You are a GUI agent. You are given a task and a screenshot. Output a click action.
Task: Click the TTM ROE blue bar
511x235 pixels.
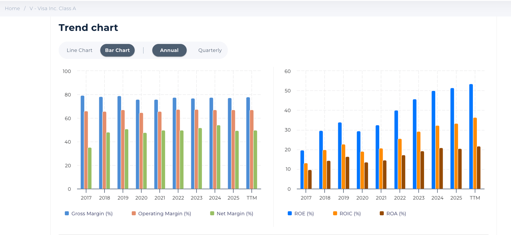click(471, 137)
